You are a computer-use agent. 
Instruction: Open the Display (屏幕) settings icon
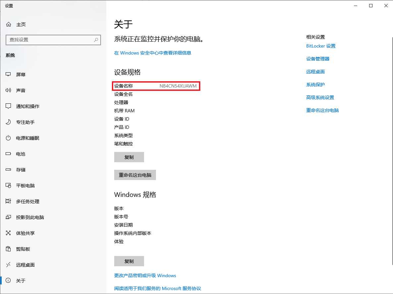[9, 75]
